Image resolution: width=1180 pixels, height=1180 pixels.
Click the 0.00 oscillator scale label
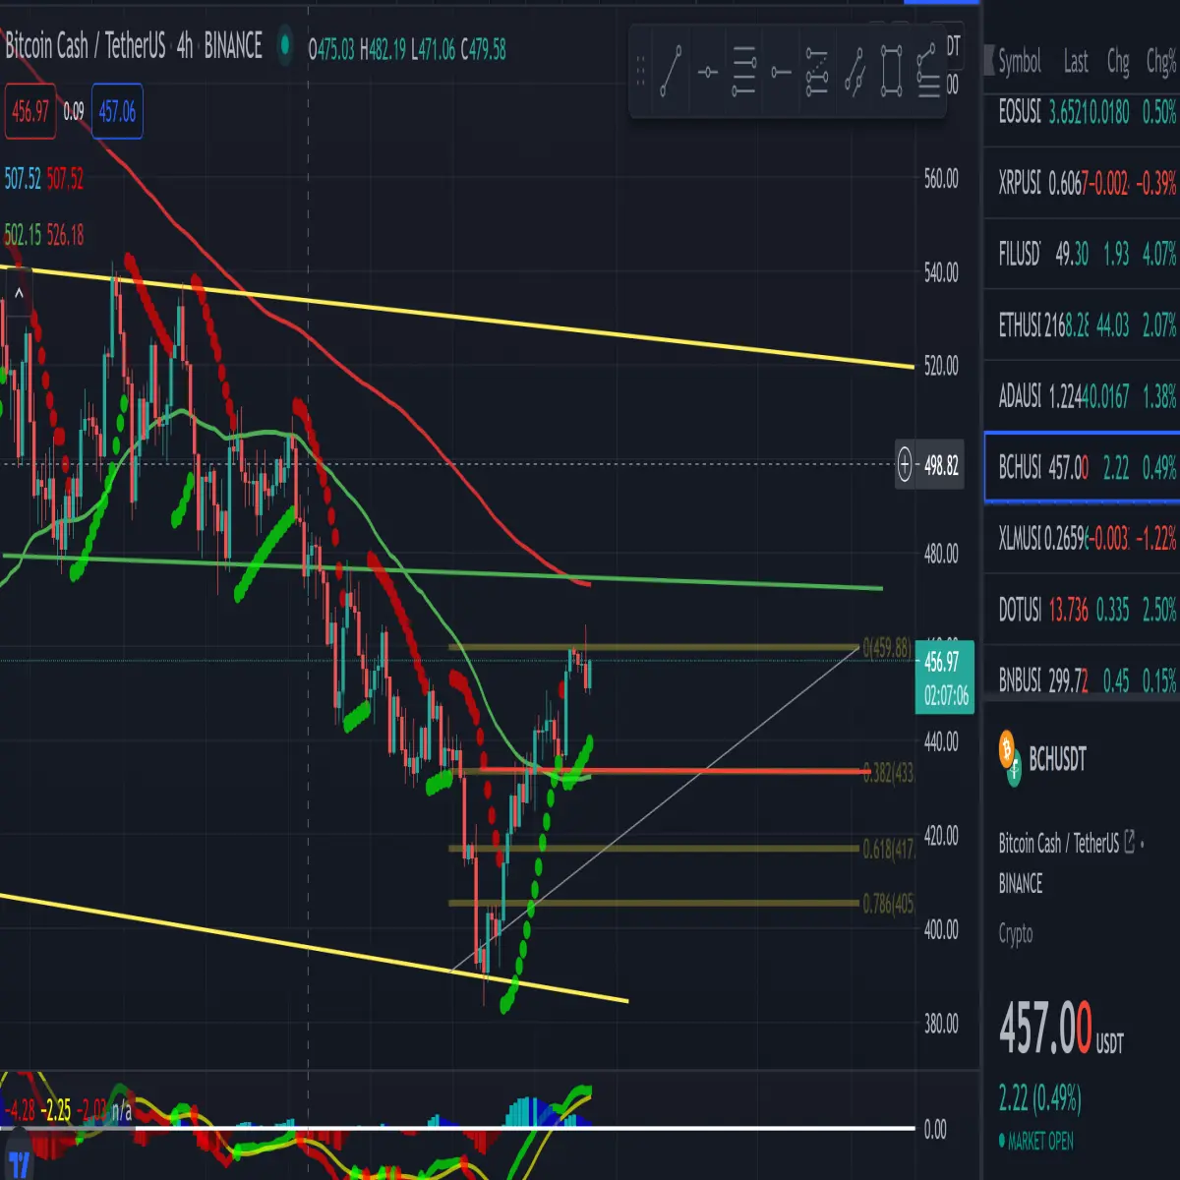(x=935, y=1129)
